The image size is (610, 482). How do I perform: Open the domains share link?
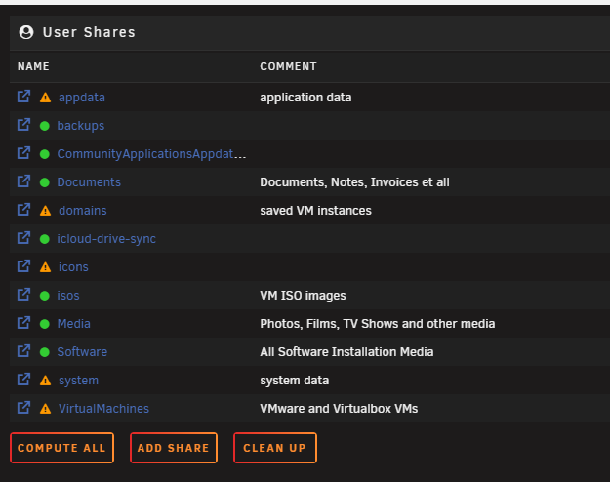(83, 211)
